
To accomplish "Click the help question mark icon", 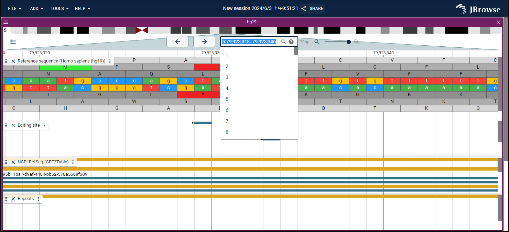I will tap(291, 42).
